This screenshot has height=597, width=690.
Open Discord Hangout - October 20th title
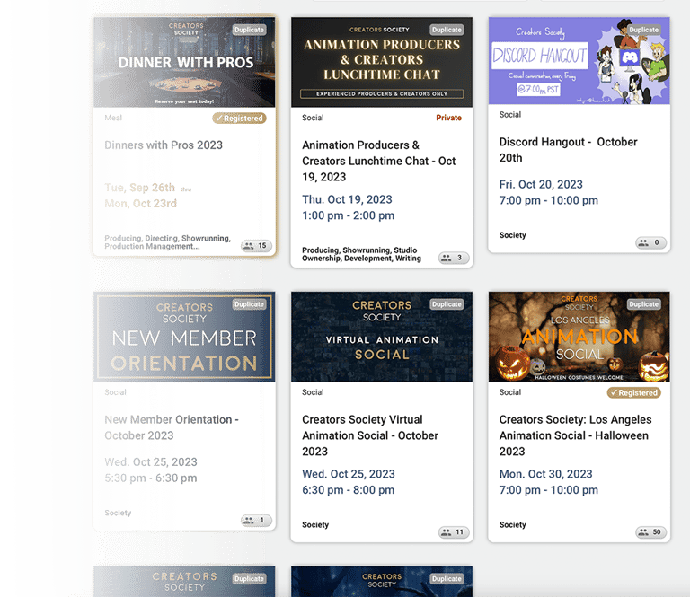[568, 150]
